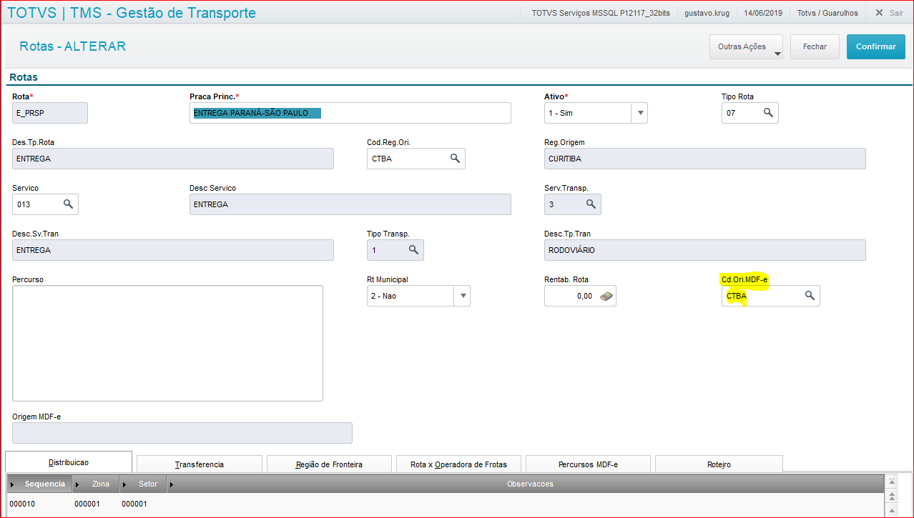This screenshot has width=914, height=518.
Task: Expand arrow before Observacoes column
Action: pos(172,484)
